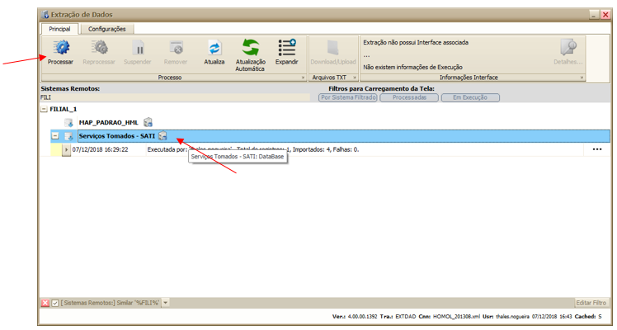Viewport: 617px width, 330px height.
Task: Expand Informações Interface group launcher
Action: 582,78
